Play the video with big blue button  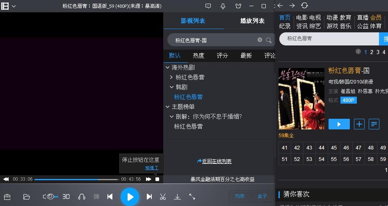[130, 197]
